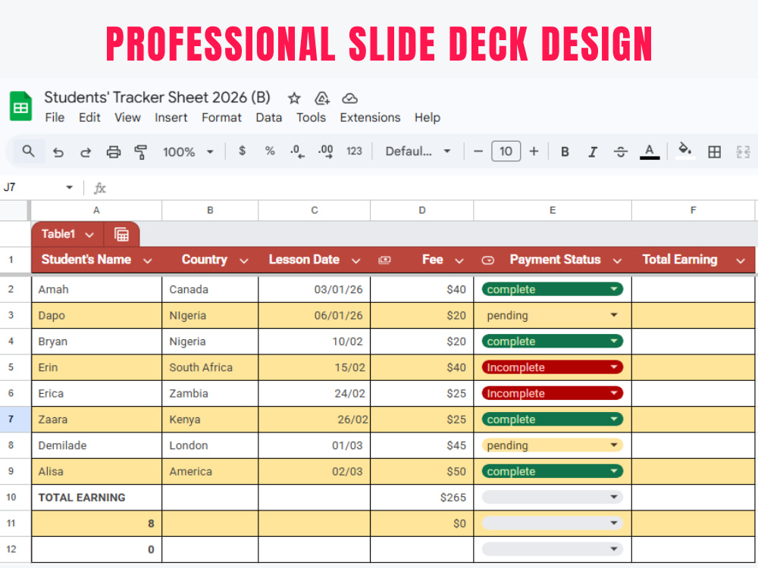The width and height of the screenshot is (758, 568).
Task: Open the Tools menu
Action: click(x=312, y=117)
